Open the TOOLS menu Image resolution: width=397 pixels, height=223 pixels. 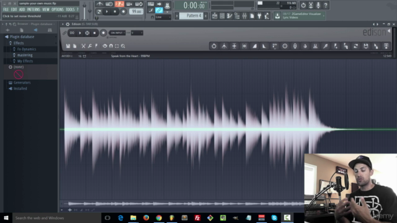(x=70, y=10)
